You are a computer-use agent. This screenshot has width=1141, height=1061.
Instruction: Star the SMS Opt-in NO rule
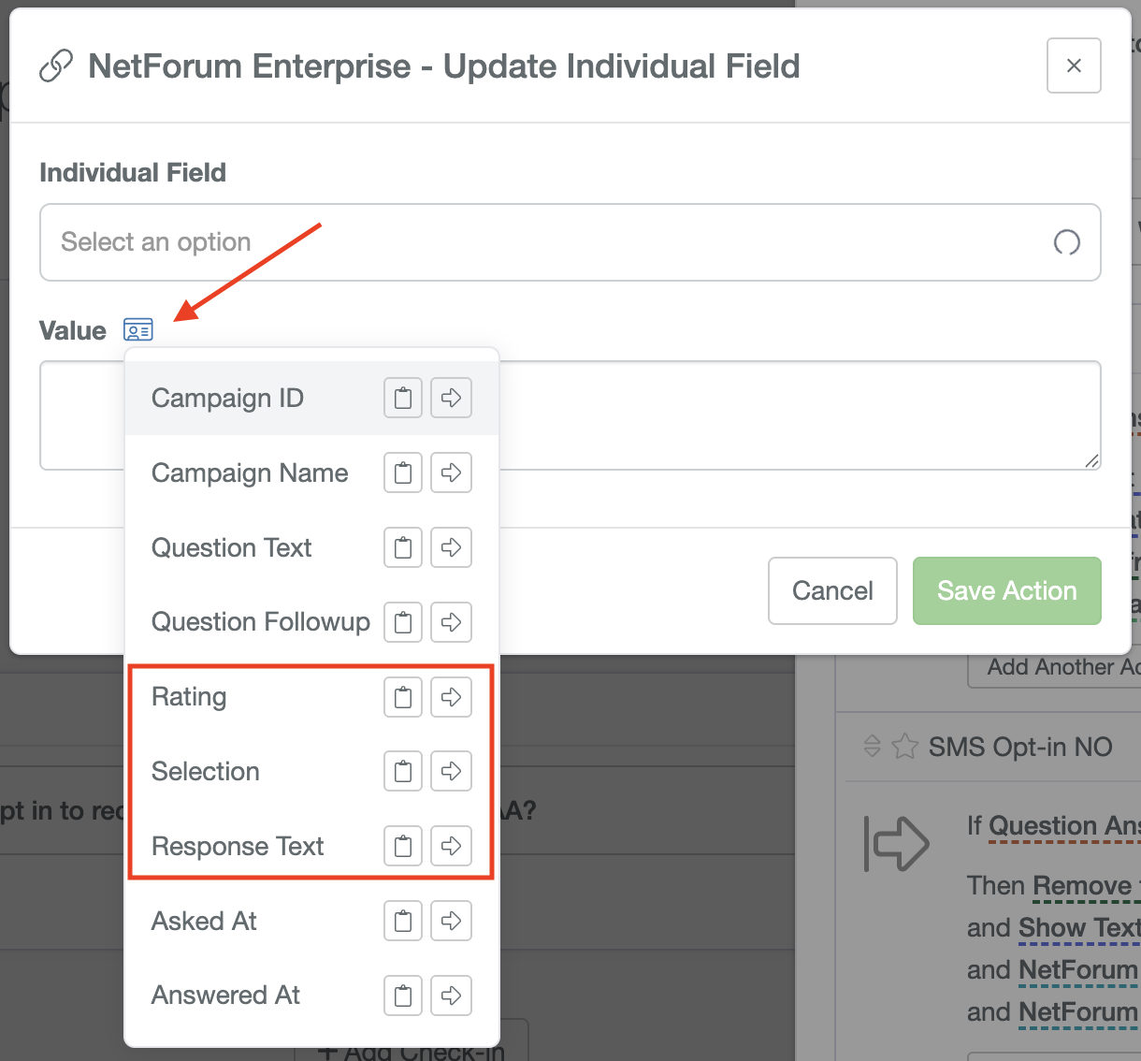click(904, 747)
